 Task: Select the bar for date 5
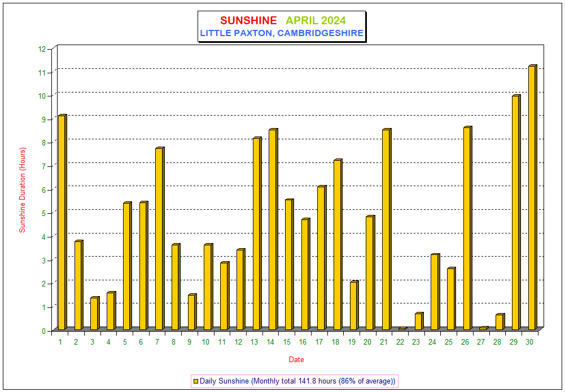pos(127,266)
